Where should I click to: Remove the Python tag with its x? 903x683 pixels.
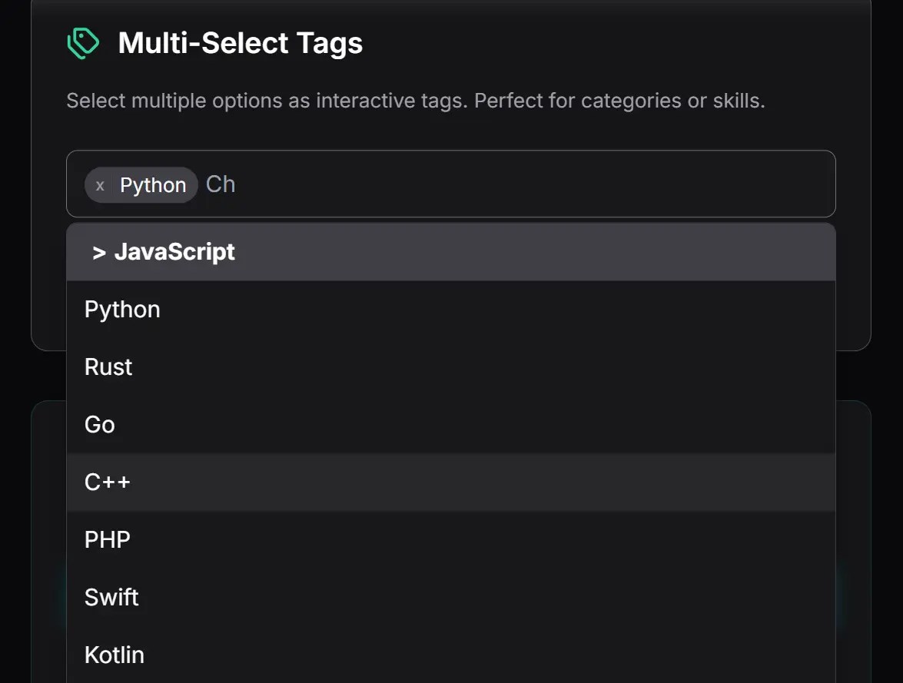pos(100,186)
